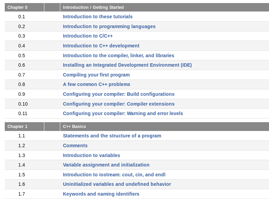This screenshot has height=199, width=269.
Task: Go to "Introduction to C++ development"
Action: [x=101, y=46]
